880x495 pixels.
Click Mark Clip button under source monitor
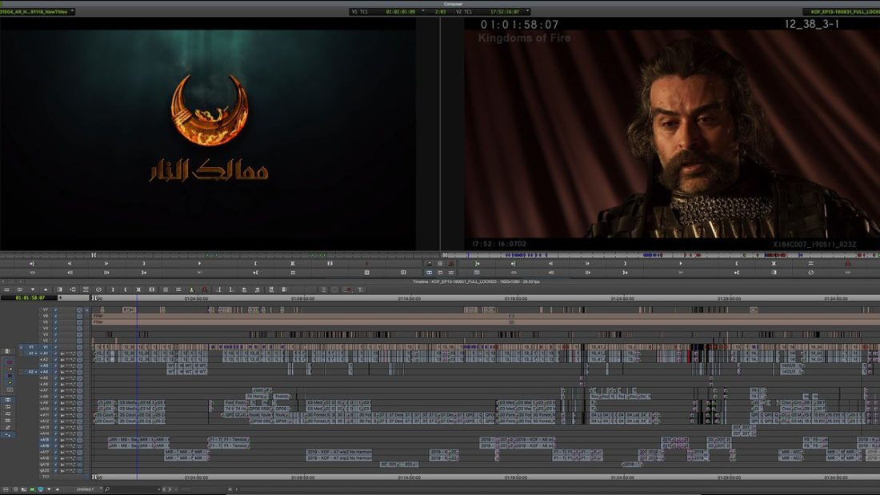pyautogui.click(x=292, y=263)
